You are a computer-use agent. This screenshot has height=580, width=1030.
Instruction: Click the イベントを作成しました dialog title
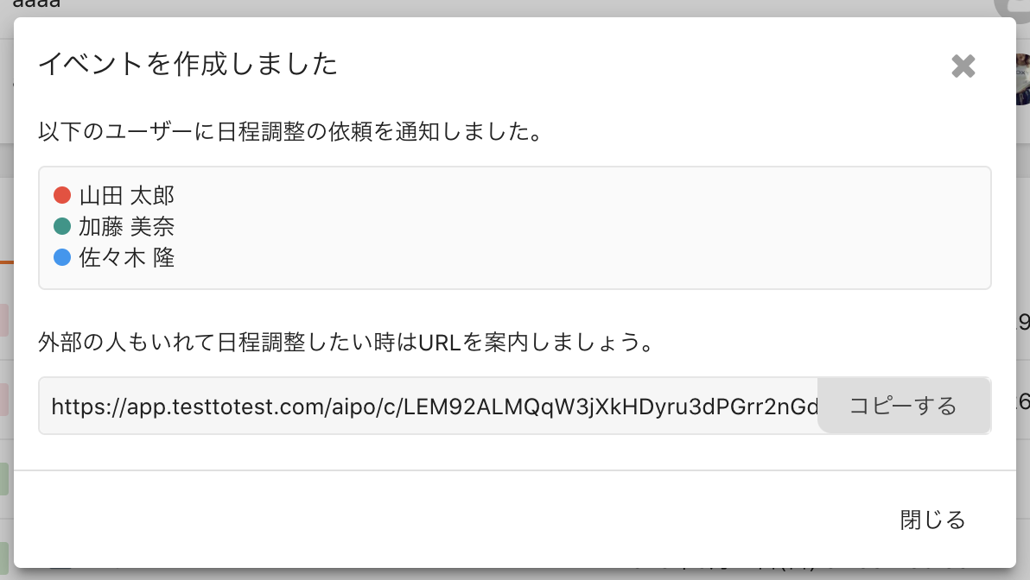click(188, 64)
